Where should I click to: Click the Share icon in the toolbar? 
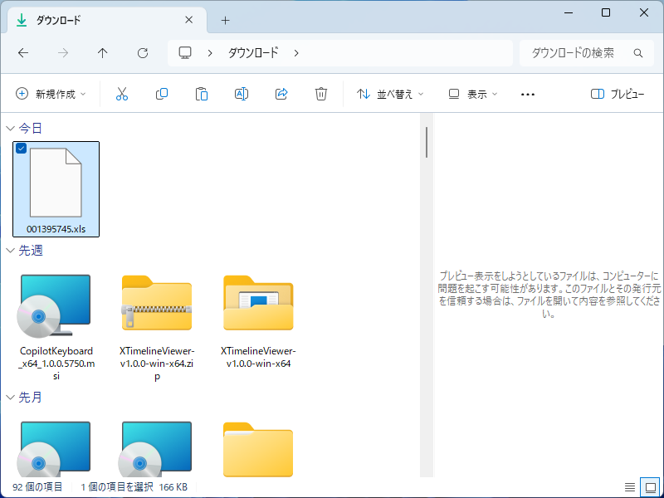point(281,94)
